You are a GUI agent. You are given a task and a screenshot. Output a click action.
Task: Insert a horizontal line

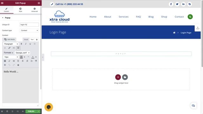28,57
